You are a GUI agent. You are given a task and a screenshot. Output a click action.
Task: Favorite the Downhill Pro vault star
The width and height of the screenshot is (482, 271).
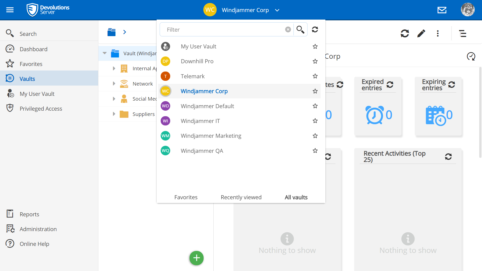coord(315,61)
